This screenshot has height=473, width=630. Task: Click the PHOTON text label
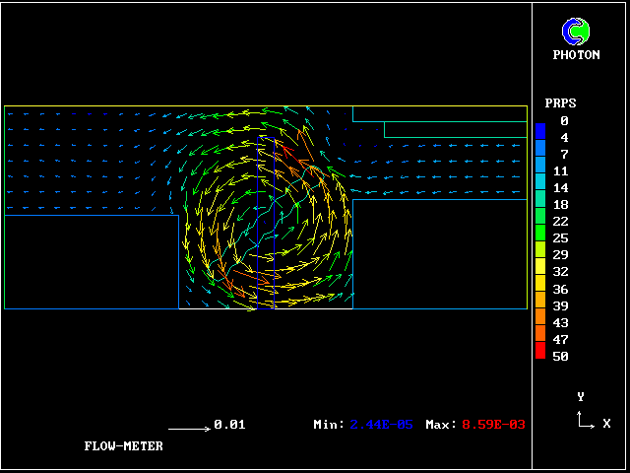point(576,55)
